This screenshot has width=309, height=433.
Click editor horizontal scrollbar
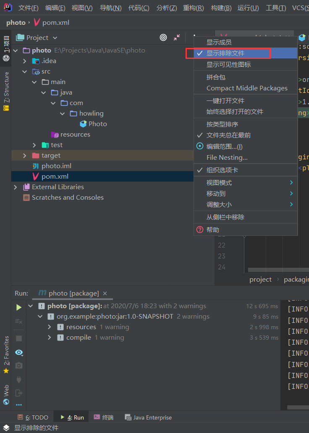click(278, 270)
